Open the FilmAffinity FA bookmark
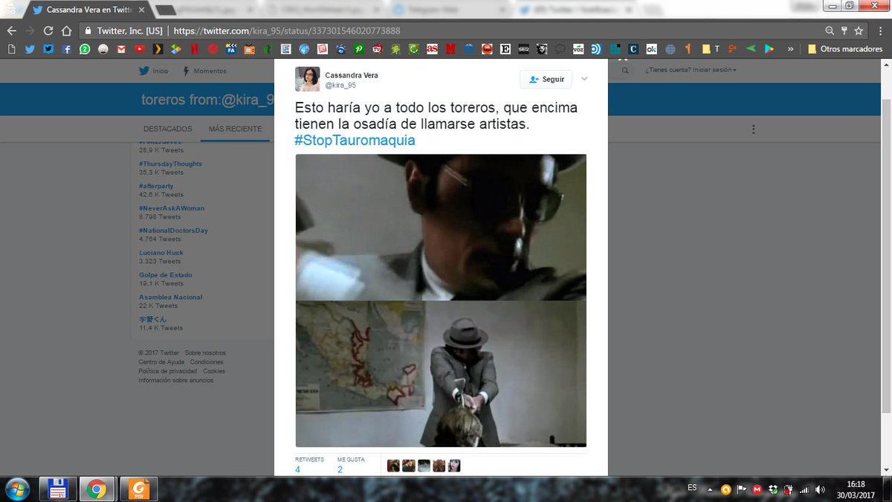 point(231,49)
